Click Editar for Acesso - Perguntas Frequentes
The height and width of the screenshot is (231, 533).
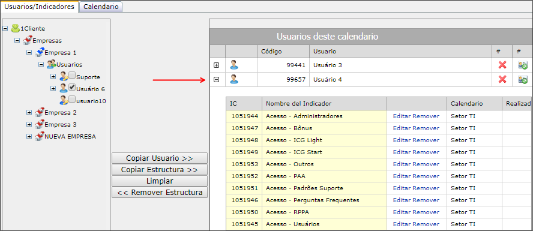(x=402, y=200)
